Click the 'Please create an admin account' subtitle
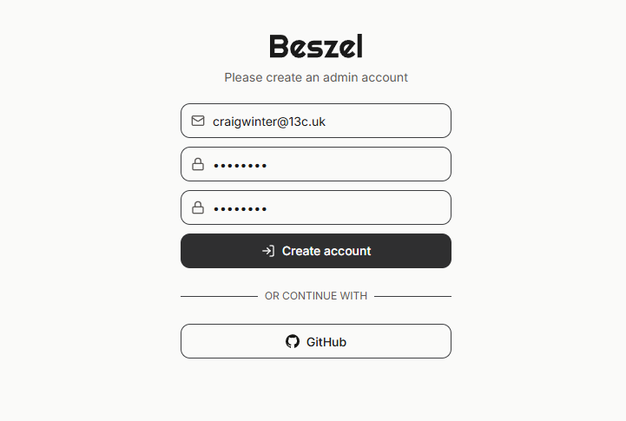 [x=316, y=77]
